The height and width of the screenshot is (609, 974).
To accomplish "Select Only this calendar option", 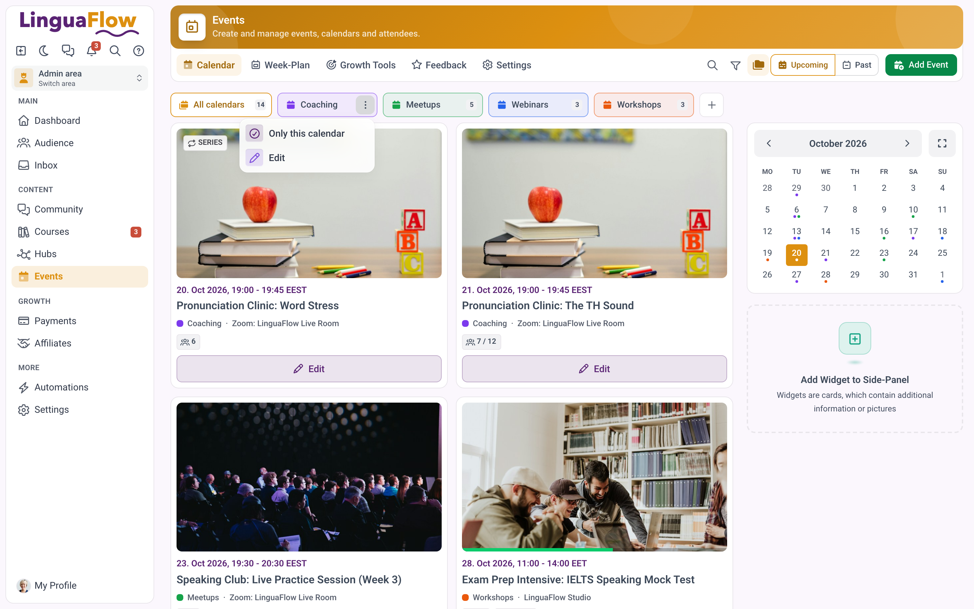I will (x=307, y=133).
